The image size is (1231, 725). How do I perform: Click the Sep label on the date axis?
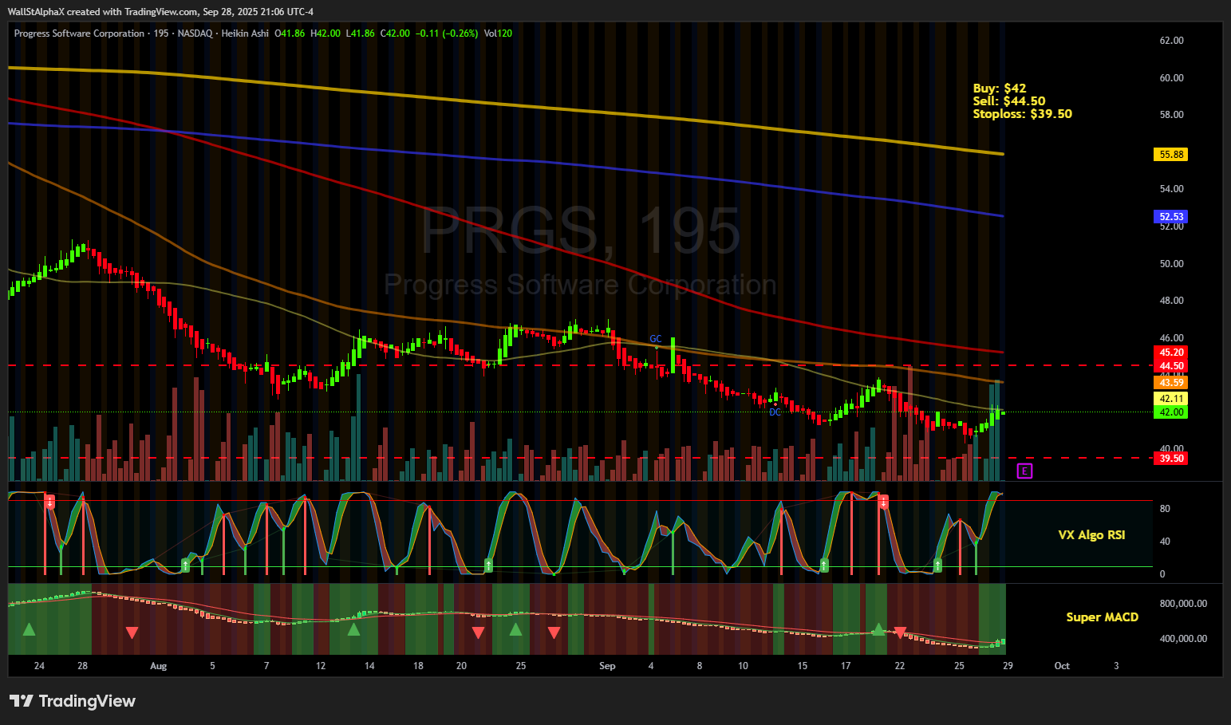(607, 666)
